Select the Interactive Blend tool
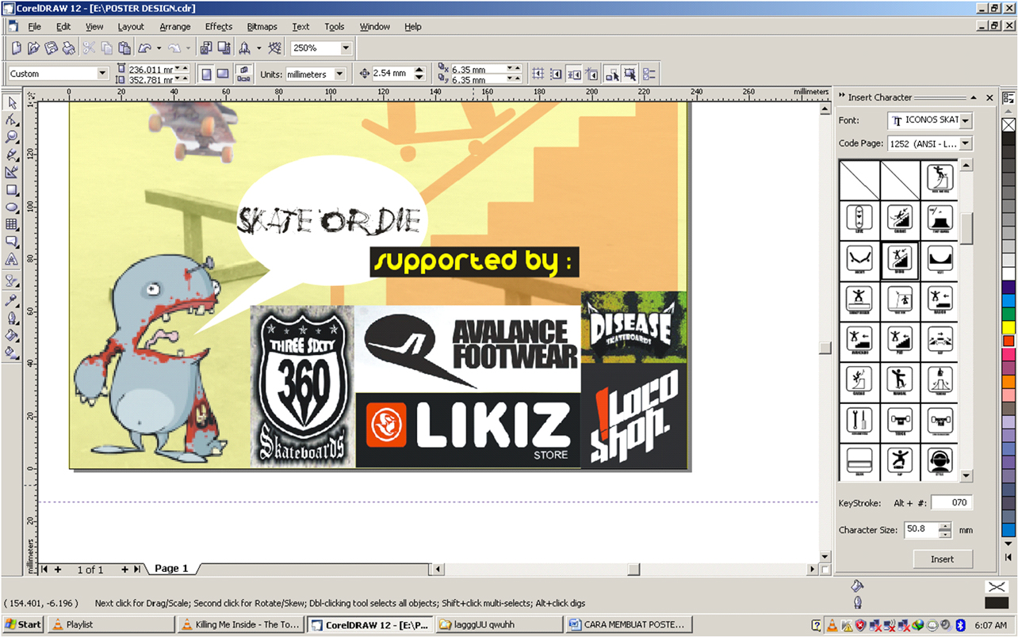Screen dimensions: 1018x637 pos(12,280)
